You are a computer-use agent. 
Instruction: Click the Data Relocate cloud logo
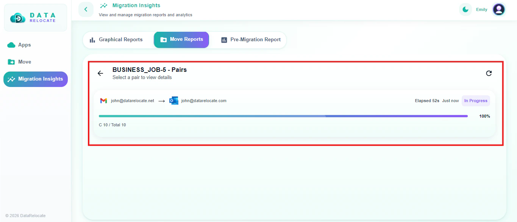pyautogui.click(x=18, y=18)
